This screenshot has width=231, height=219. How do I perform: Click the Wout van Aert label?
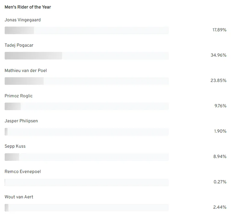click(x=19, y=197)
